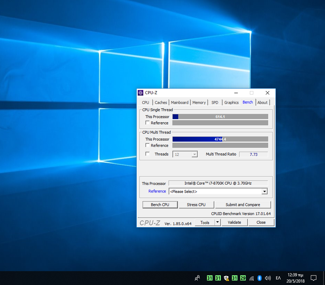Tick the Threads checkbox

click(147, 154)
